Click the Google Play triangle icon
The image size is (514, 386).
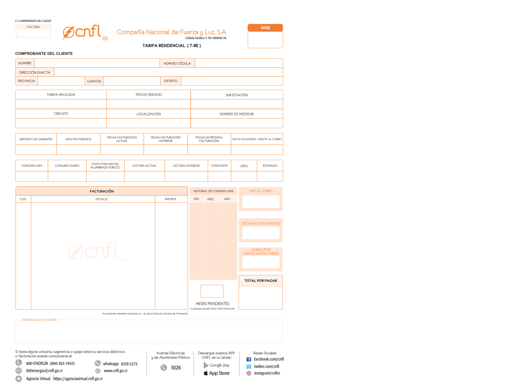pos(206,365)
